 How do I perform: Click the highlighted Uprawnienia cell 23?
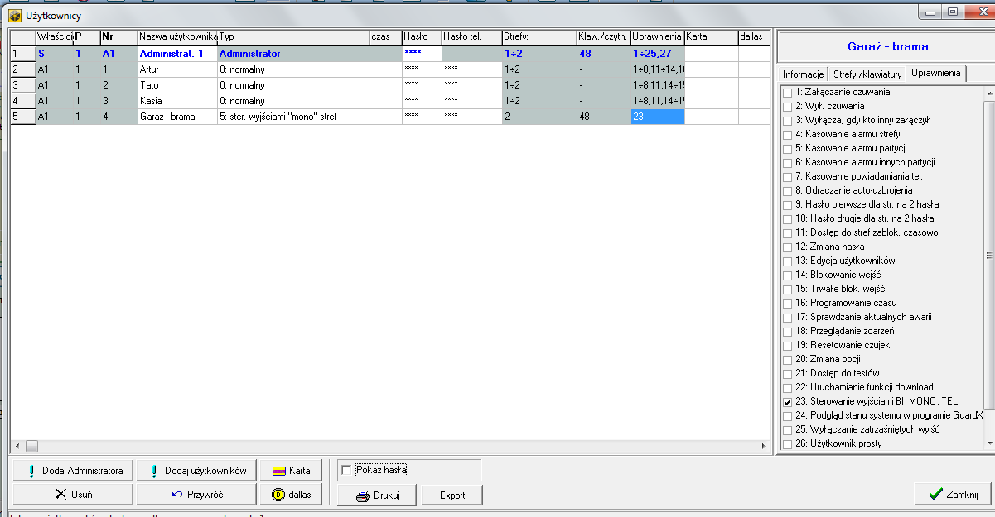657,117
